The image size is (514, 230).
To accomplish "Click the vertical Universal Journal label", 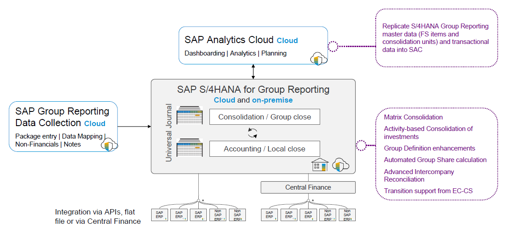I will (169, 133).
